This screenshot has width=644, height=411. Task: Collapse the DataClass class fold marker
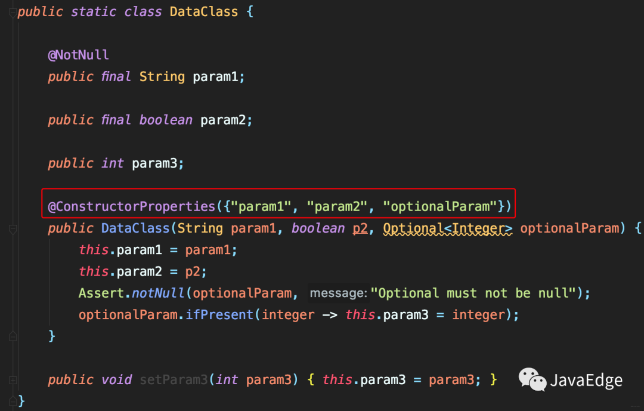tap(13, 12)
